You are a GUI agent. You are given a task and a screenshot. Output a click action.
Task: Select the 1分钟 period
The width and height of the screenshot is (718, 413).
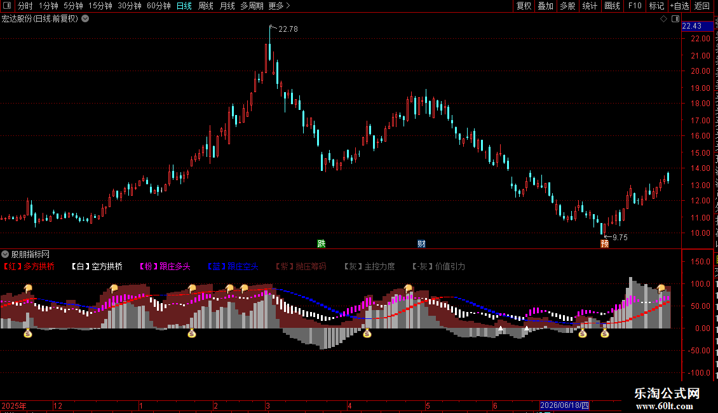point(48,6)
